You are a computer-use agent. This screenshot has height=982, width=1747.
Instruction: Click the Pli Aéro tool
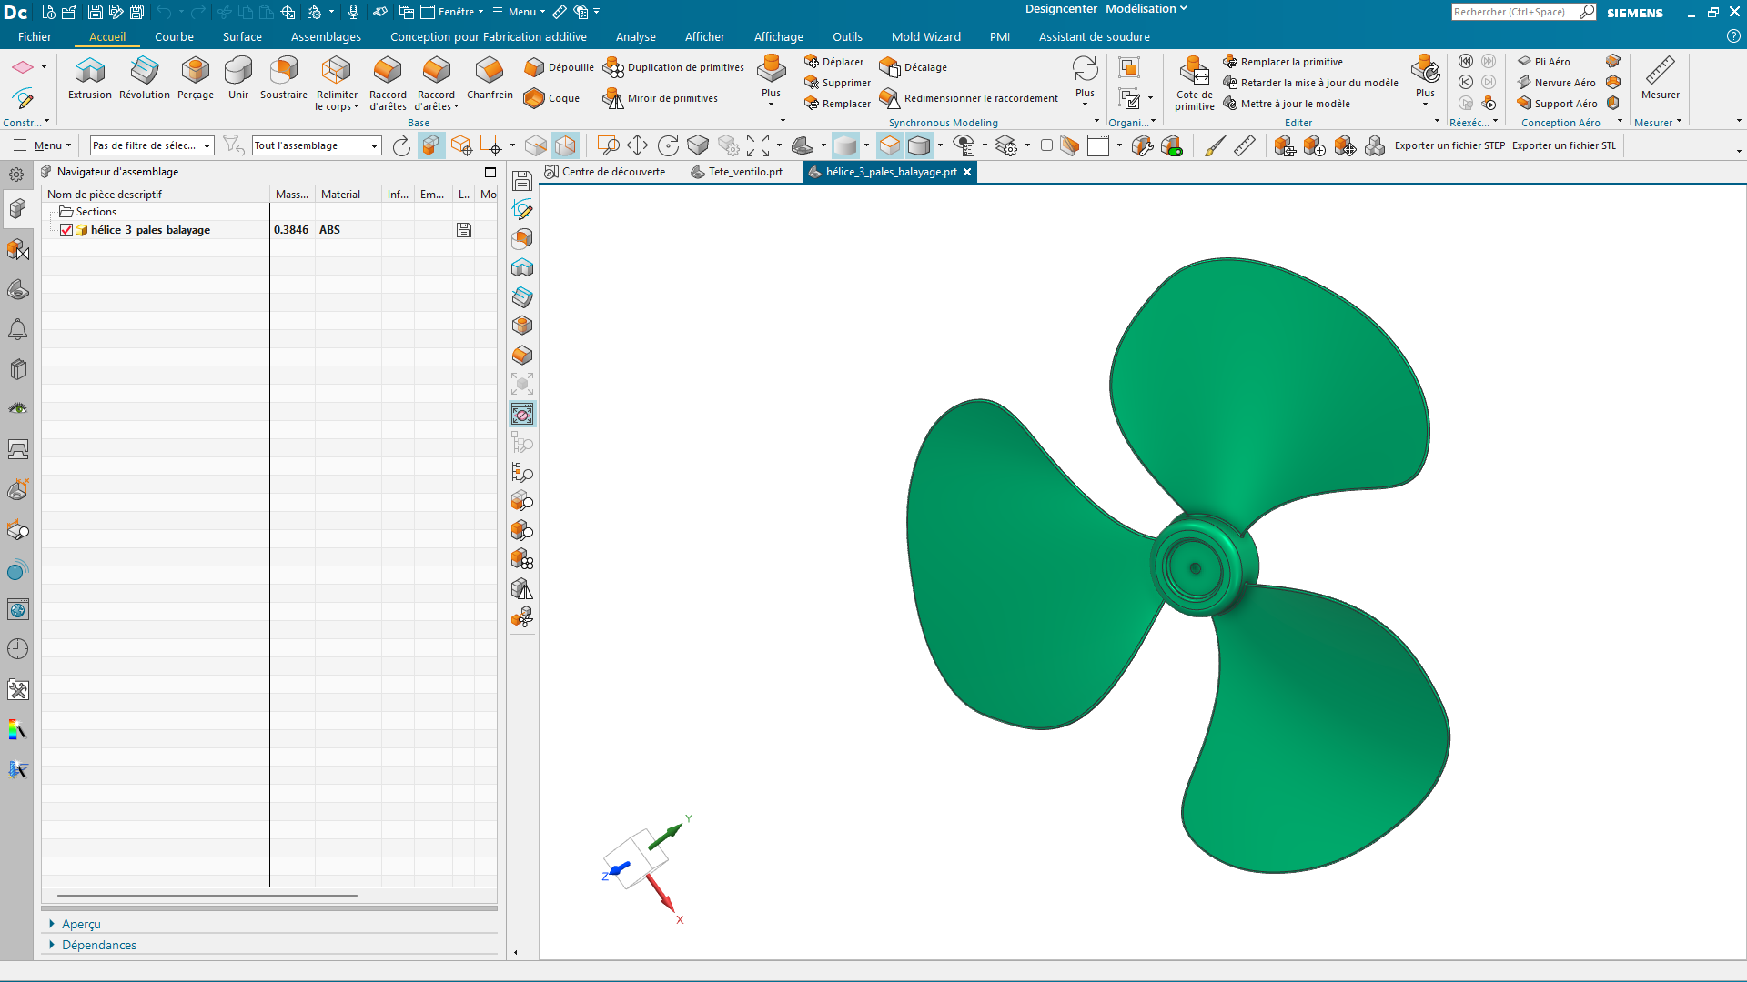(1544, 62)
